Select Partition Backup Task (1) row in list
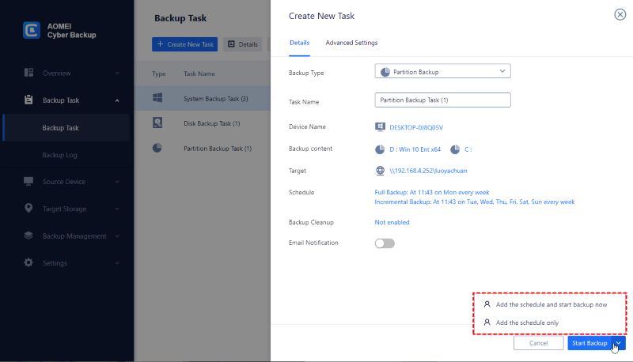The width and height of the screenshot is (633, 362). click(x=203, y=149)
